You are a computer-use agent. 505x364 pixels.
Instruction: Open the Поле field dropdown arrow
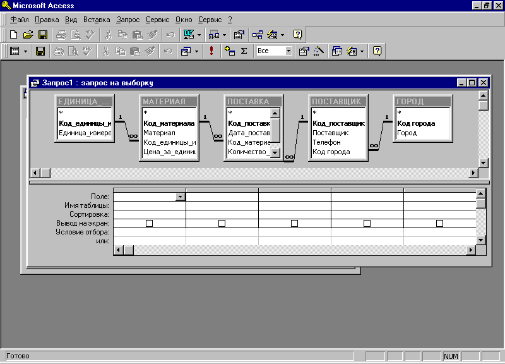tap(181, 197)
